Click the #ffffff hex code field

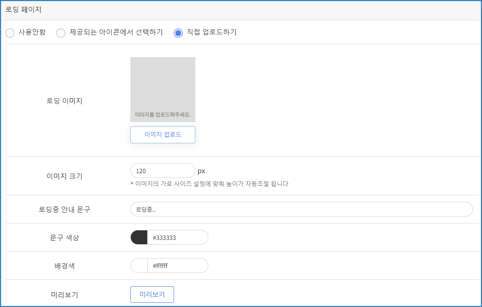(177, 266)
